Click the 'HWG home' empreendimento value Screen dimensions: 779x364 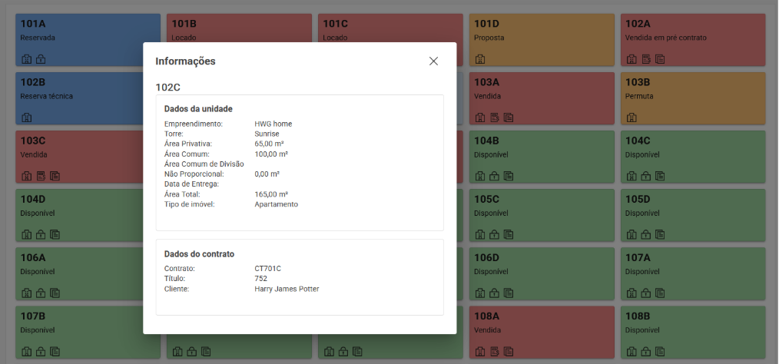click(x=273, y=124)
